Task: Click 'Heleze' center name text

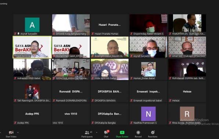Action: tap(187, 92)
